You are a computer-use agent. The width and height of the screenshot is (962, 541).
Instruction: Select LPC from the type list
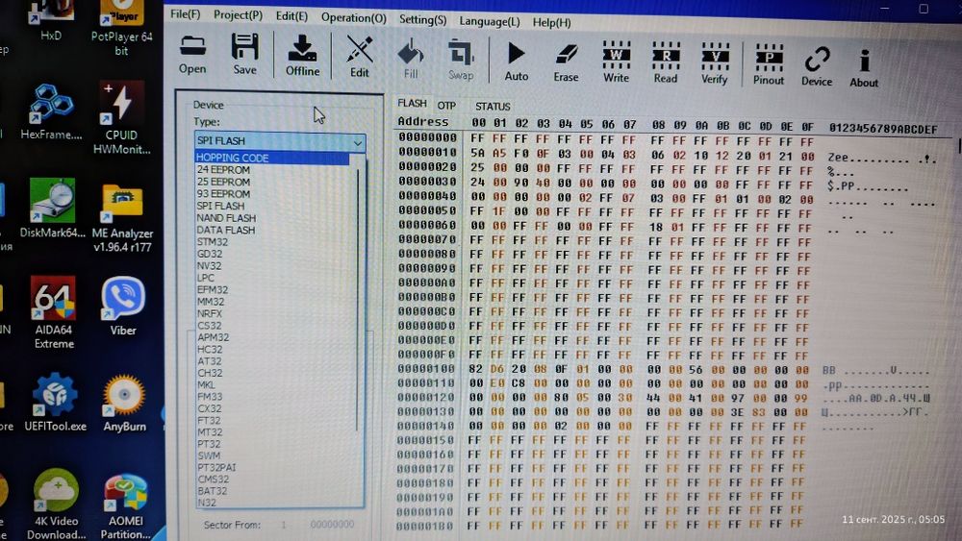[x=206, y=278]
